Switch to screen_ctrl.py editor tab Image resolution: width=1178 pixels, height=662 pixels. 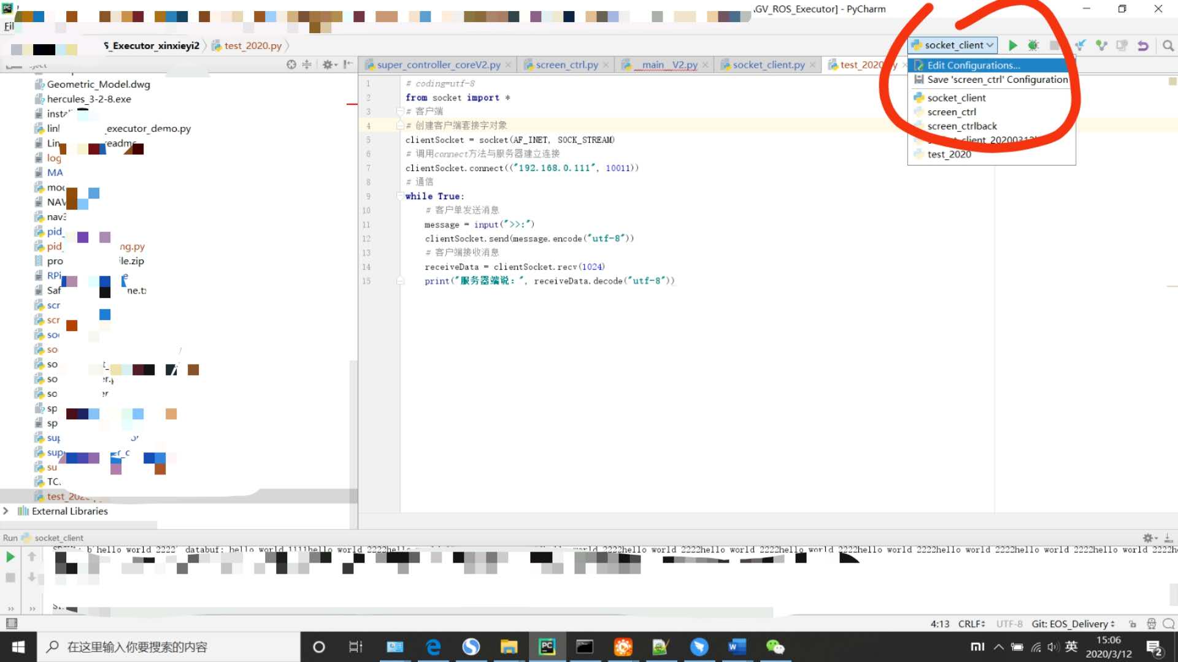pos(566,64)
